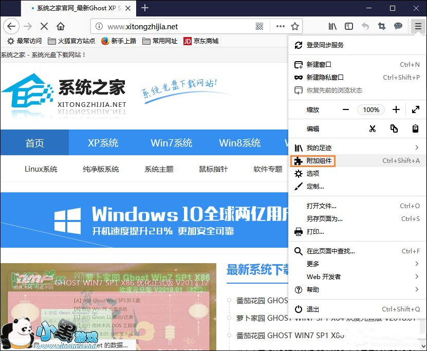Click the Windows 10 banner ad
427x351 pixels.
[144, 220]
